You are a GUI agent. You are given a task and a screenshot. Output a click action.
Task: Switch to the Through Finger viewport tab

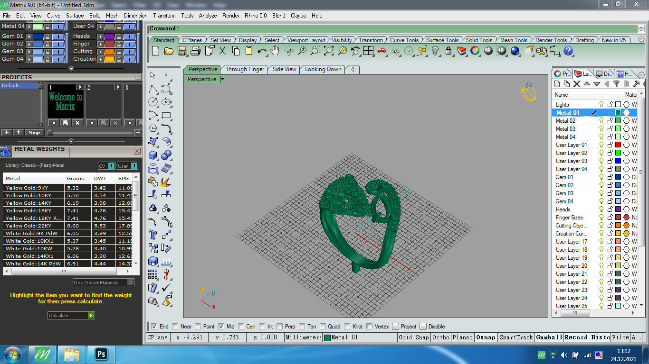[245, 69]
